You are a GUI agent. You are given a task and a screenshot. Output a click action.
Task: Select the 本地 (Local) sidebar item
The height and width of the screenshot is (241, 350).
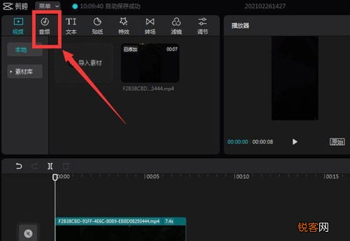pyautogui.click(x=24, y=50)
